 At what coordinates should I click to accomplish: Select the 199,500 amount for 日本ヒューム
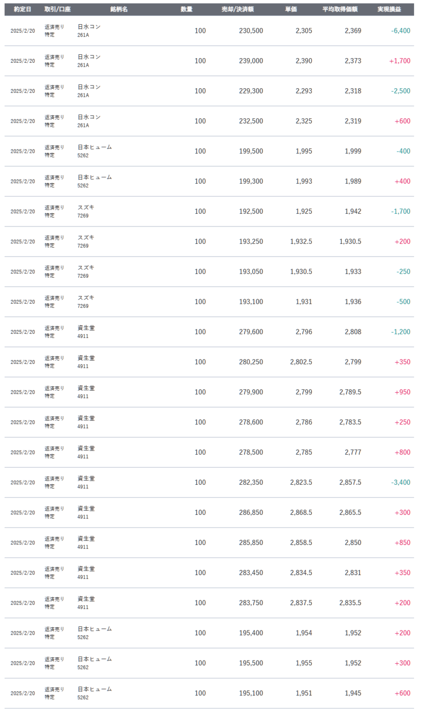251,151
